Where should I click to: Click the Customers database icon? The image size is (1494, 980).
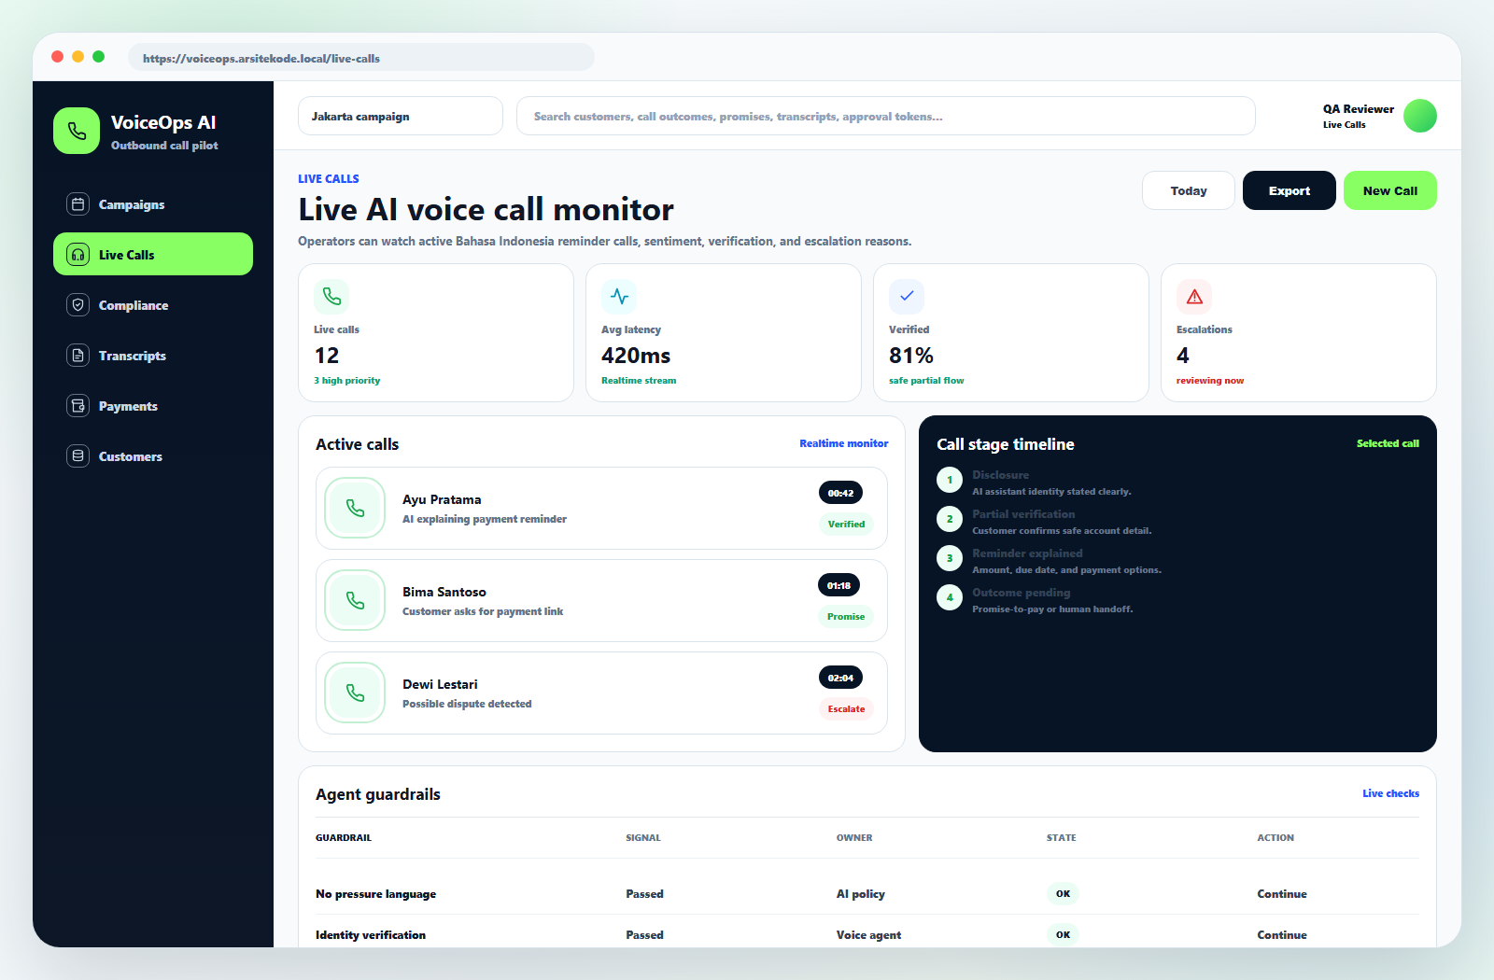pos(78,456)
